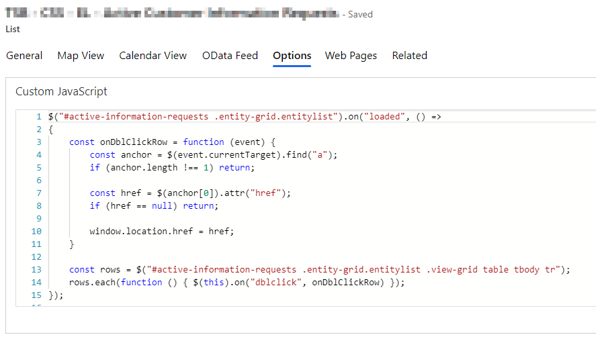
Task: Click the blurred list title at top
Action: pos(172,14)
